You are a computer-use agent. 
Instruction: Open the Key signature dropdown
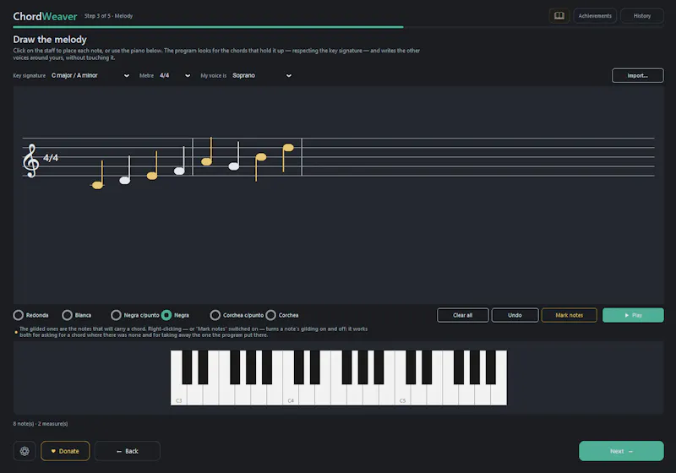90,75
